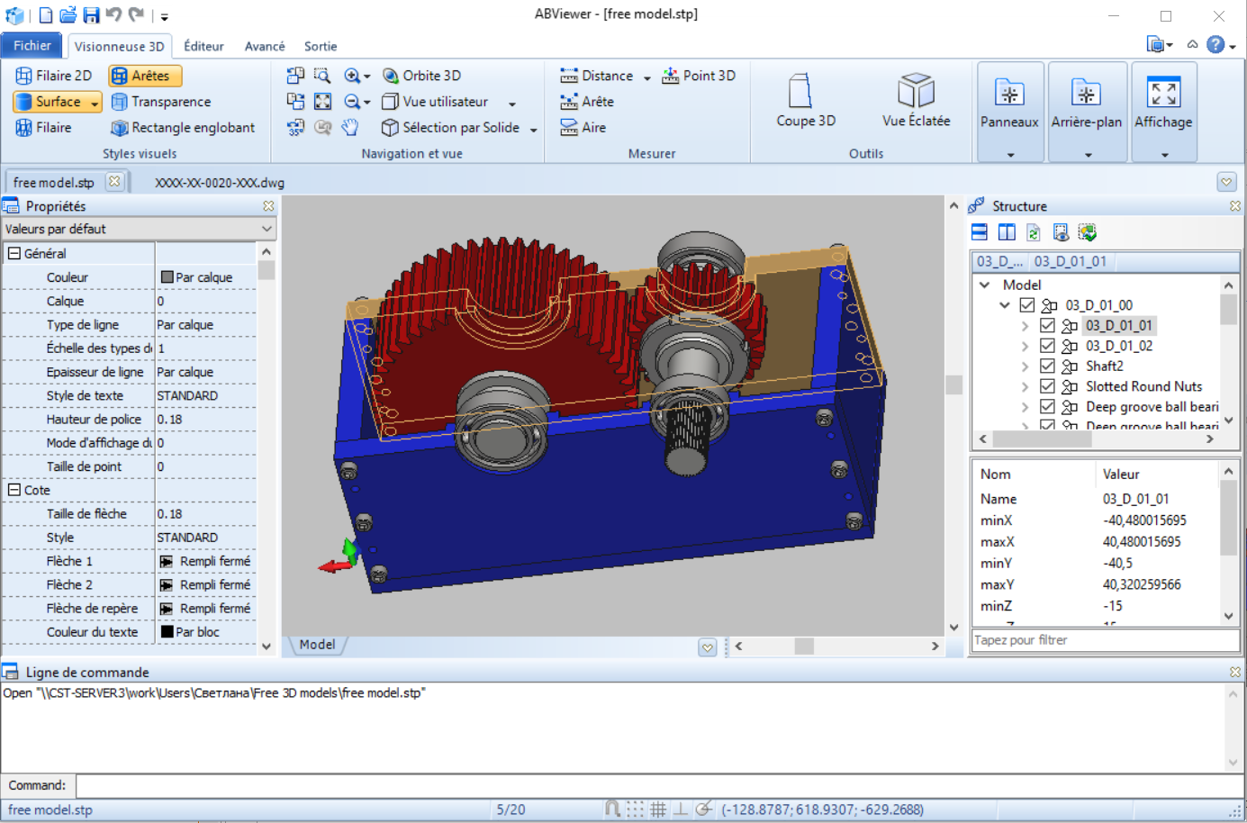Select the Orbite 3D rotation tool

[x=421, y=76]
